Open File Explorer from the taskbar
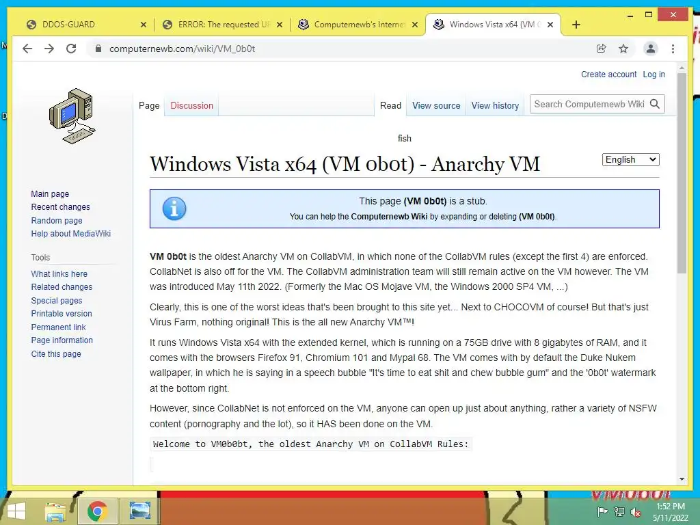 click(55, 511)
